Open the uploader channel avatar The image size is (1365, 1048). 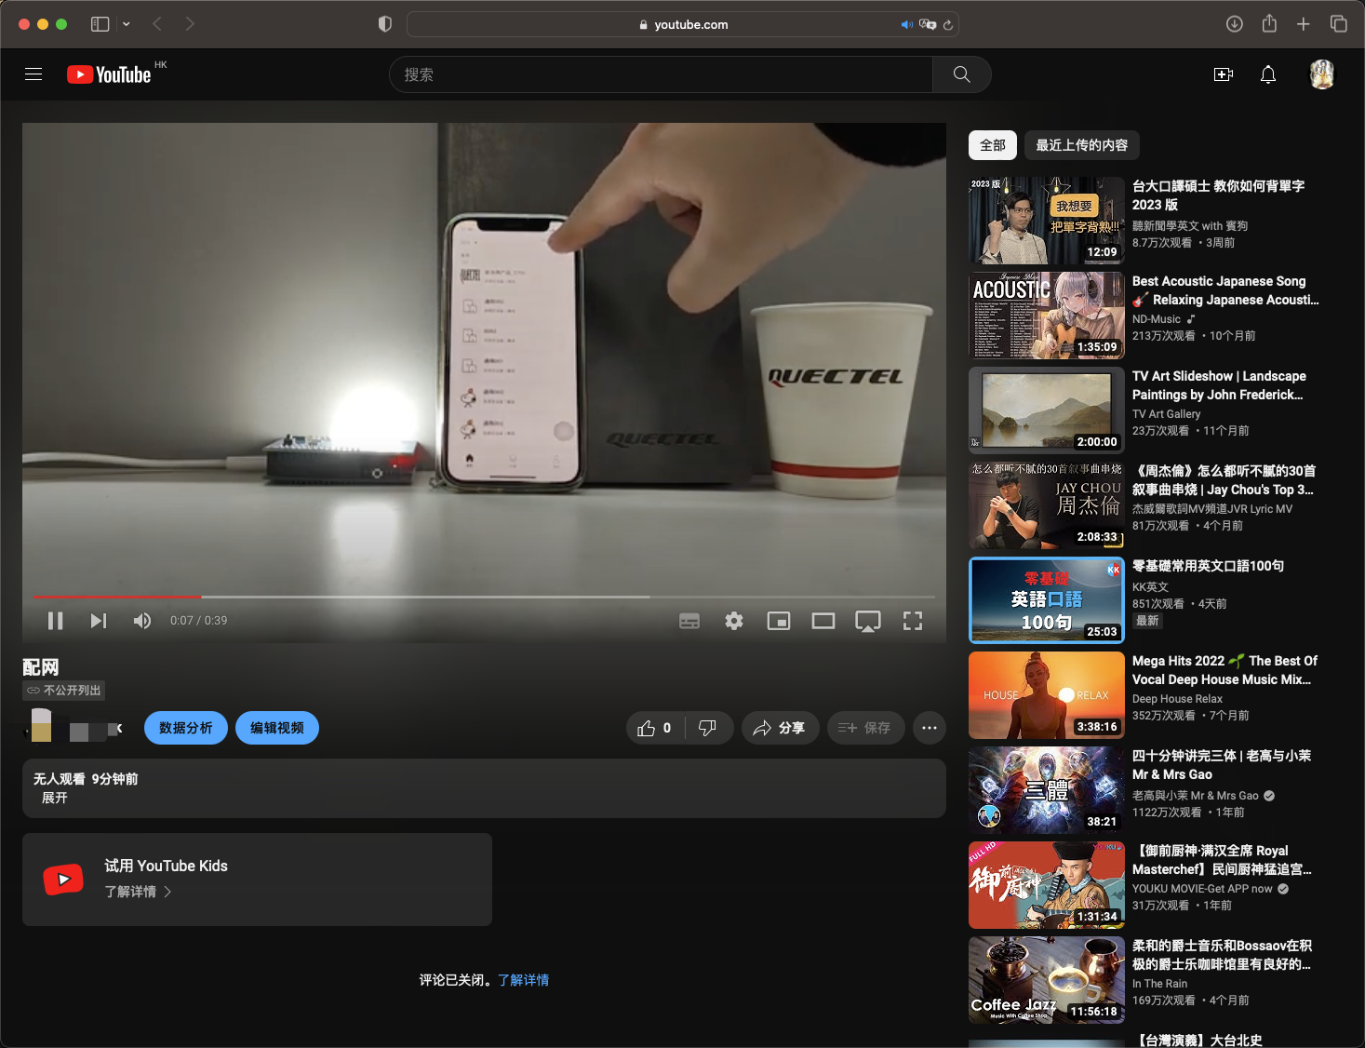[x=41, y=725]
